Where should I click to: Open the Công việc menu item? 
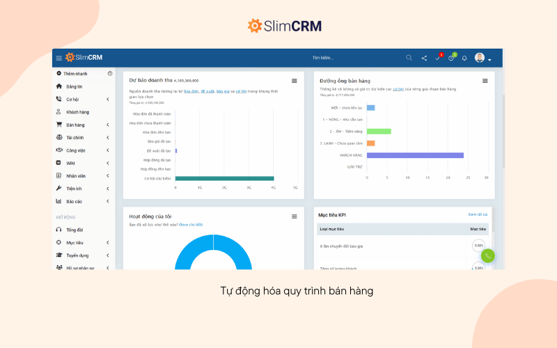76,150
